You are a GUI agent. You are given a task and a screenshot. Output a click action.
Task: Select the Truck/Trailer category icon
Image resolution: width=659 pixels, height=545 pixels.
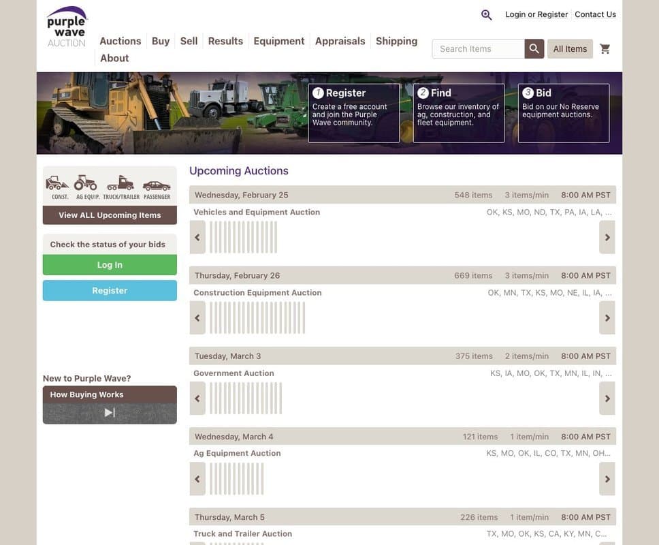pos(121,184)
